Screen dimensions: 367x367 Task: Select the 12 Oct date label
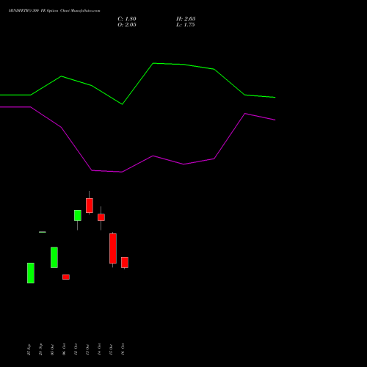76,349
